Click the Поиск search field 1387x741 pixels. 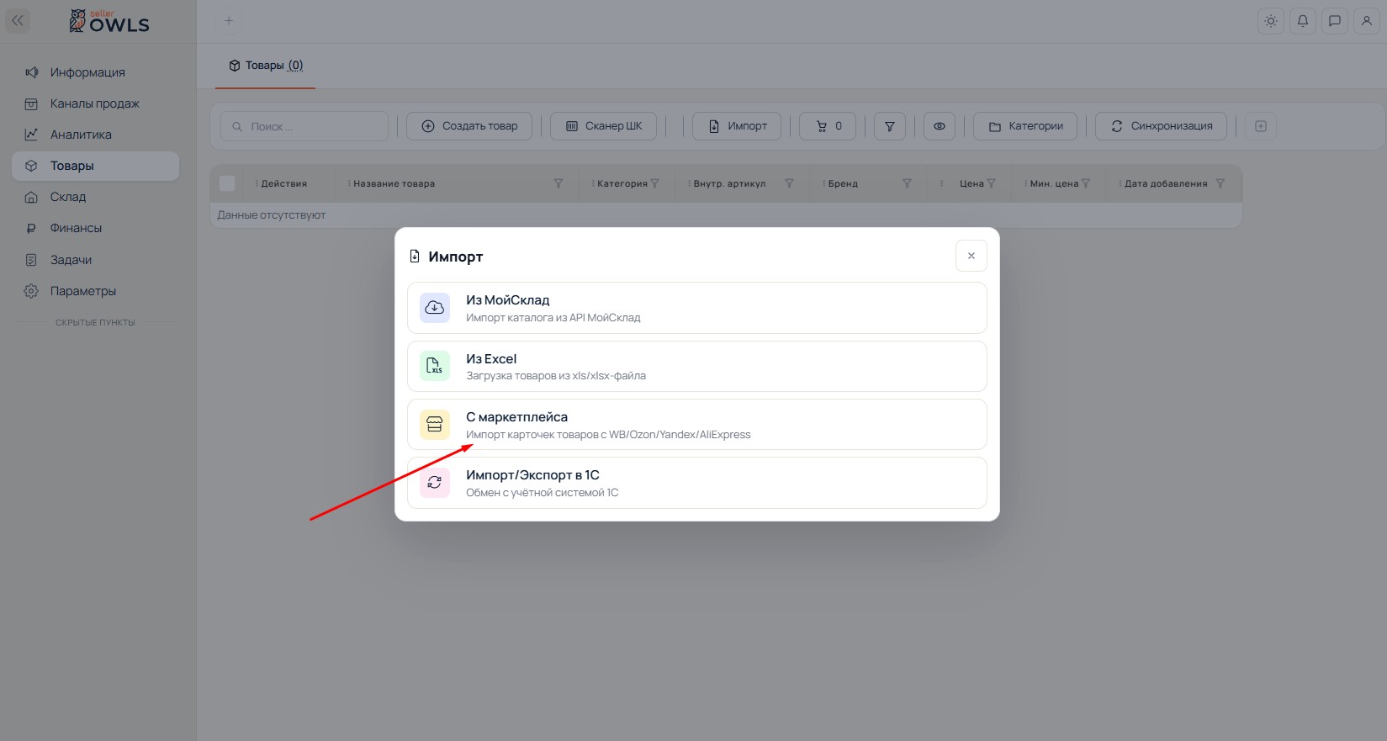coord(304,126)
